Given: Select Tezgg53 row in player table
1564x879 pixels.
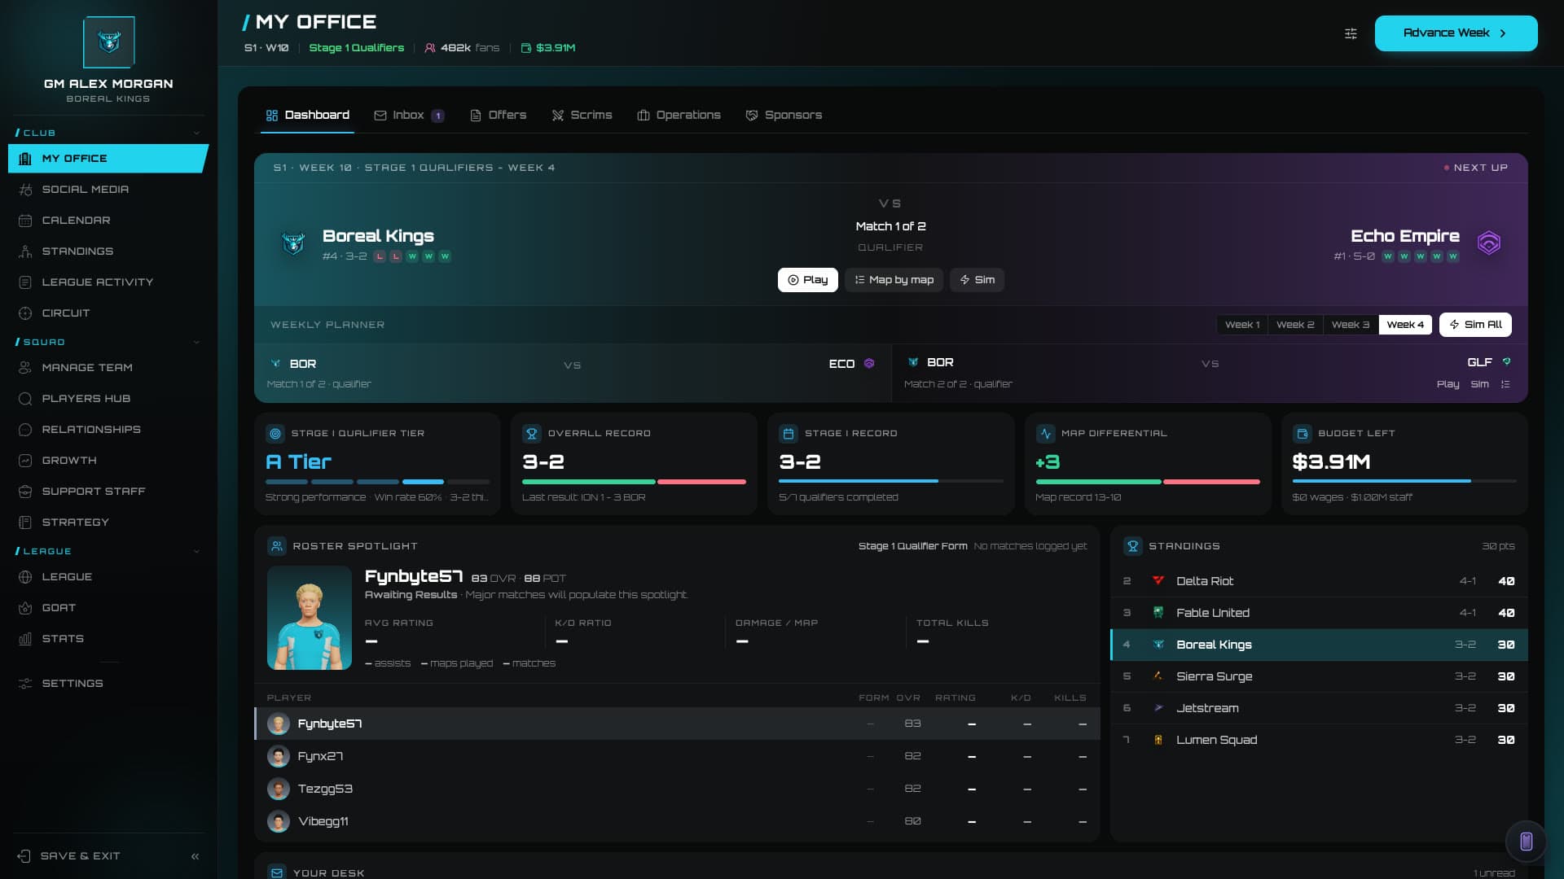Looking at the screenshot, I should point(677,789).
